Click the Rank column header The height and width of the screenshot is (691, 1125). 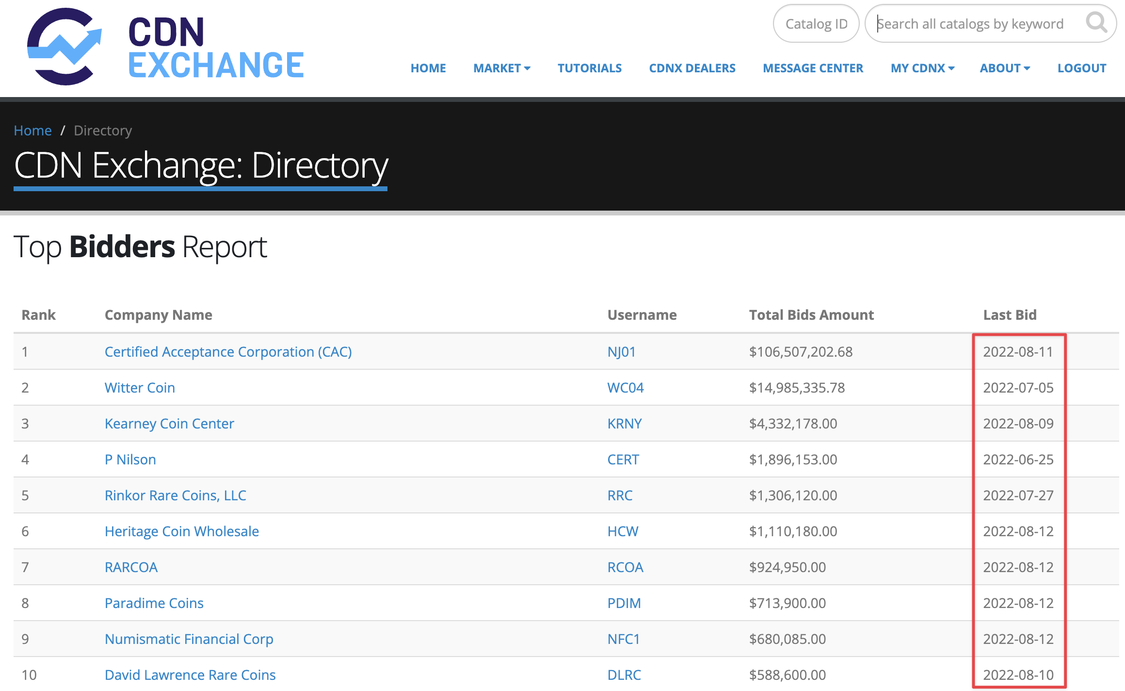click(x=39, y=315)
